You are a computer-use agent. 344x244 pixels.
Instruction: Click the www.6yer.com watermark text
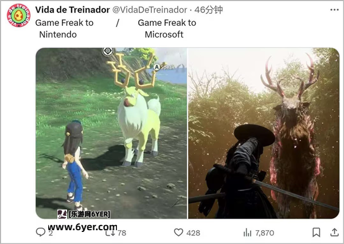pos(83,227)
